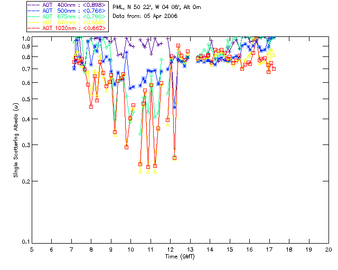Screen dimensions: 338x270
Task: Click the 10 label on time axis
Action: pos(130,249)
